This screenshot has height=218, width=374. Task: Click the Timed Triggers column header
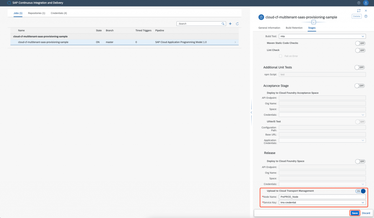pos(143,31)
